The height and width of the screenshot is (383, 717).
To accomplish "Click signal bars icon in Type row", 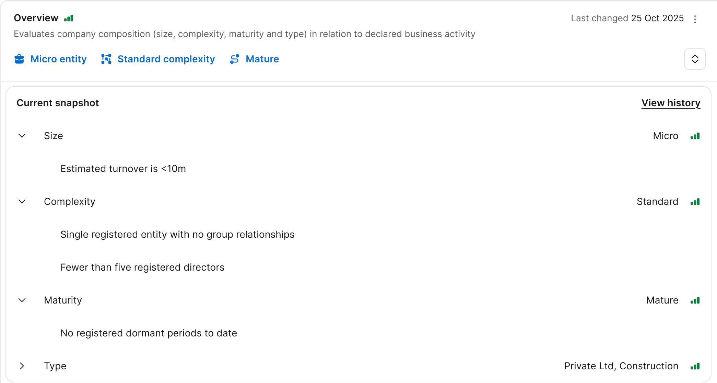I will coord(695,366).
